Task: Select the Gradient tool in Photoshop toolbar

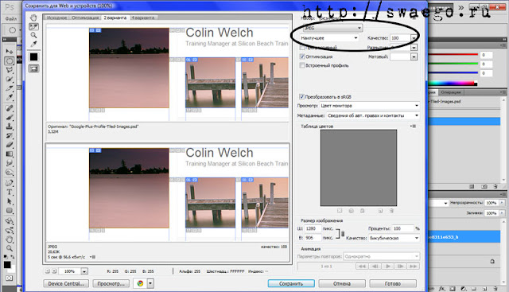Action: click(10, 154)
